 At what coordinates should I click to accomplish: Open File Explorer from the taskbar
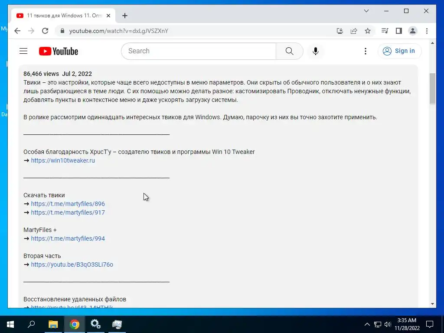pos(53,324)
